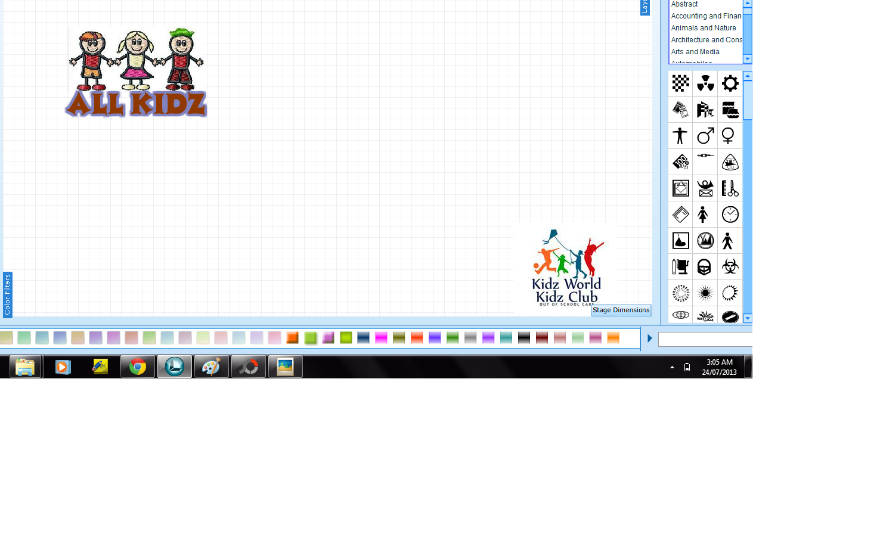
Task: Click the battery power tray icon
Action: [687, 367]
